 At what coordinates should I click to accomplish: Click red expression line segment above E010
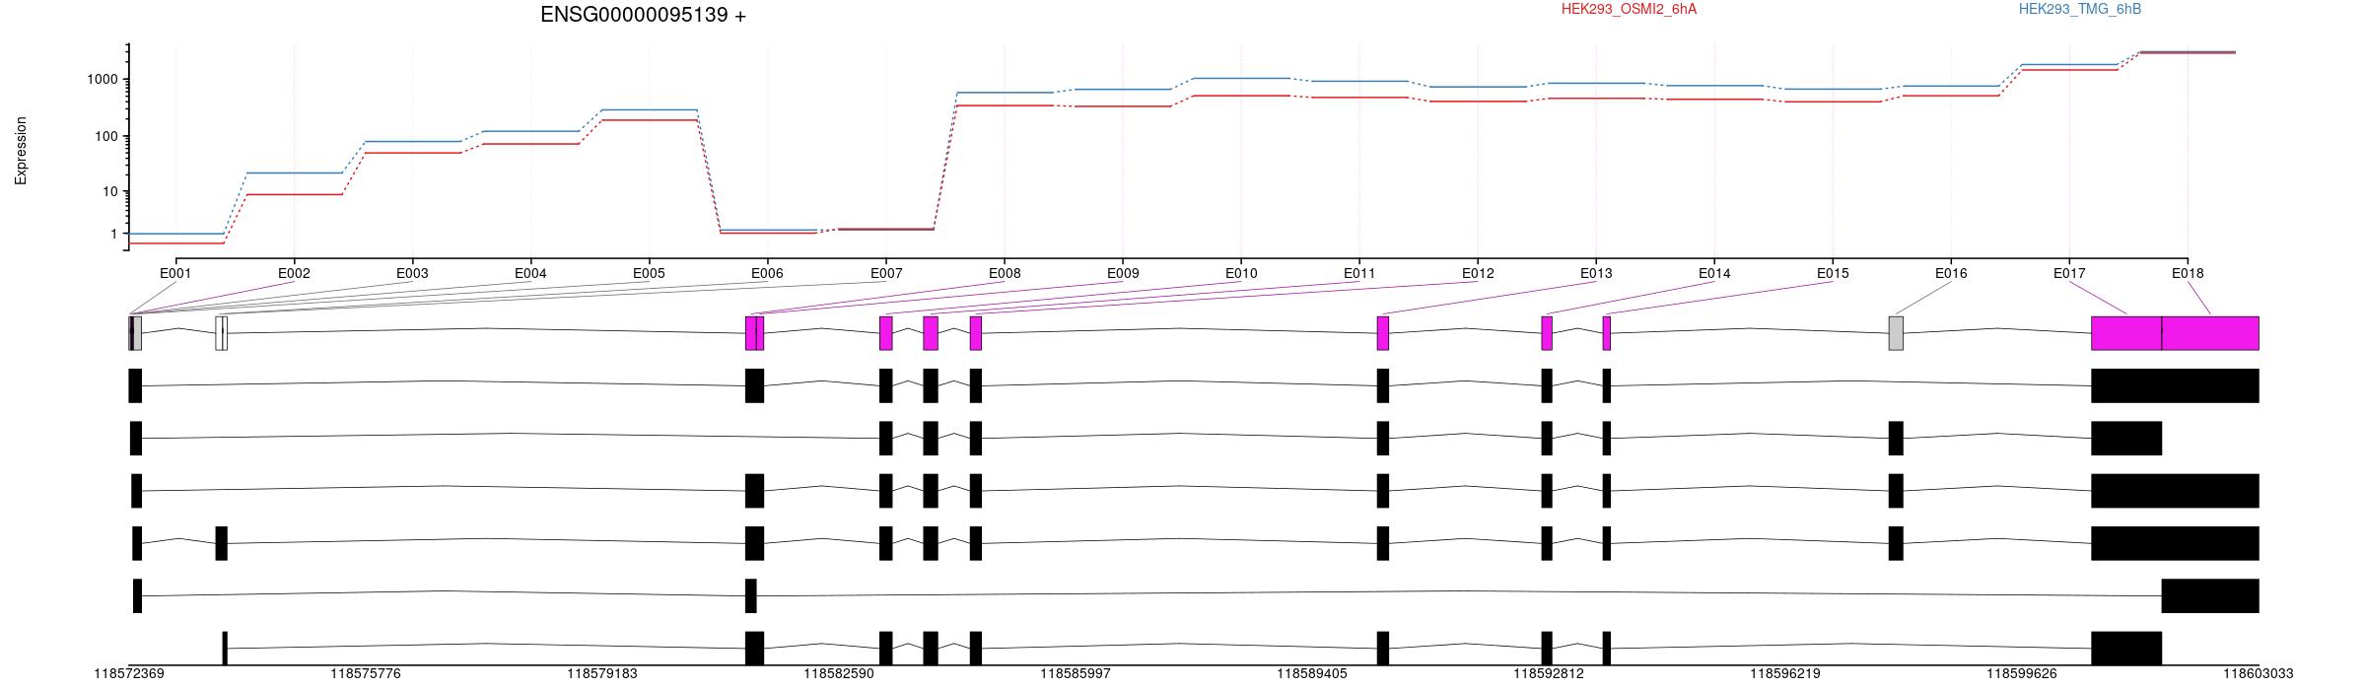[1241, 96]
